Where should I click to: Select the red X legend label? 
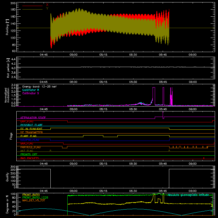point(47,5)
